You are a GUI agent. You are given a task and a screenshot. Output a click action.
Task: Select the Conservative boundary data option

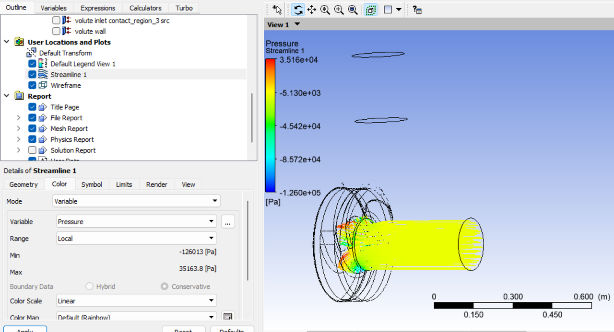click(165, 286)
